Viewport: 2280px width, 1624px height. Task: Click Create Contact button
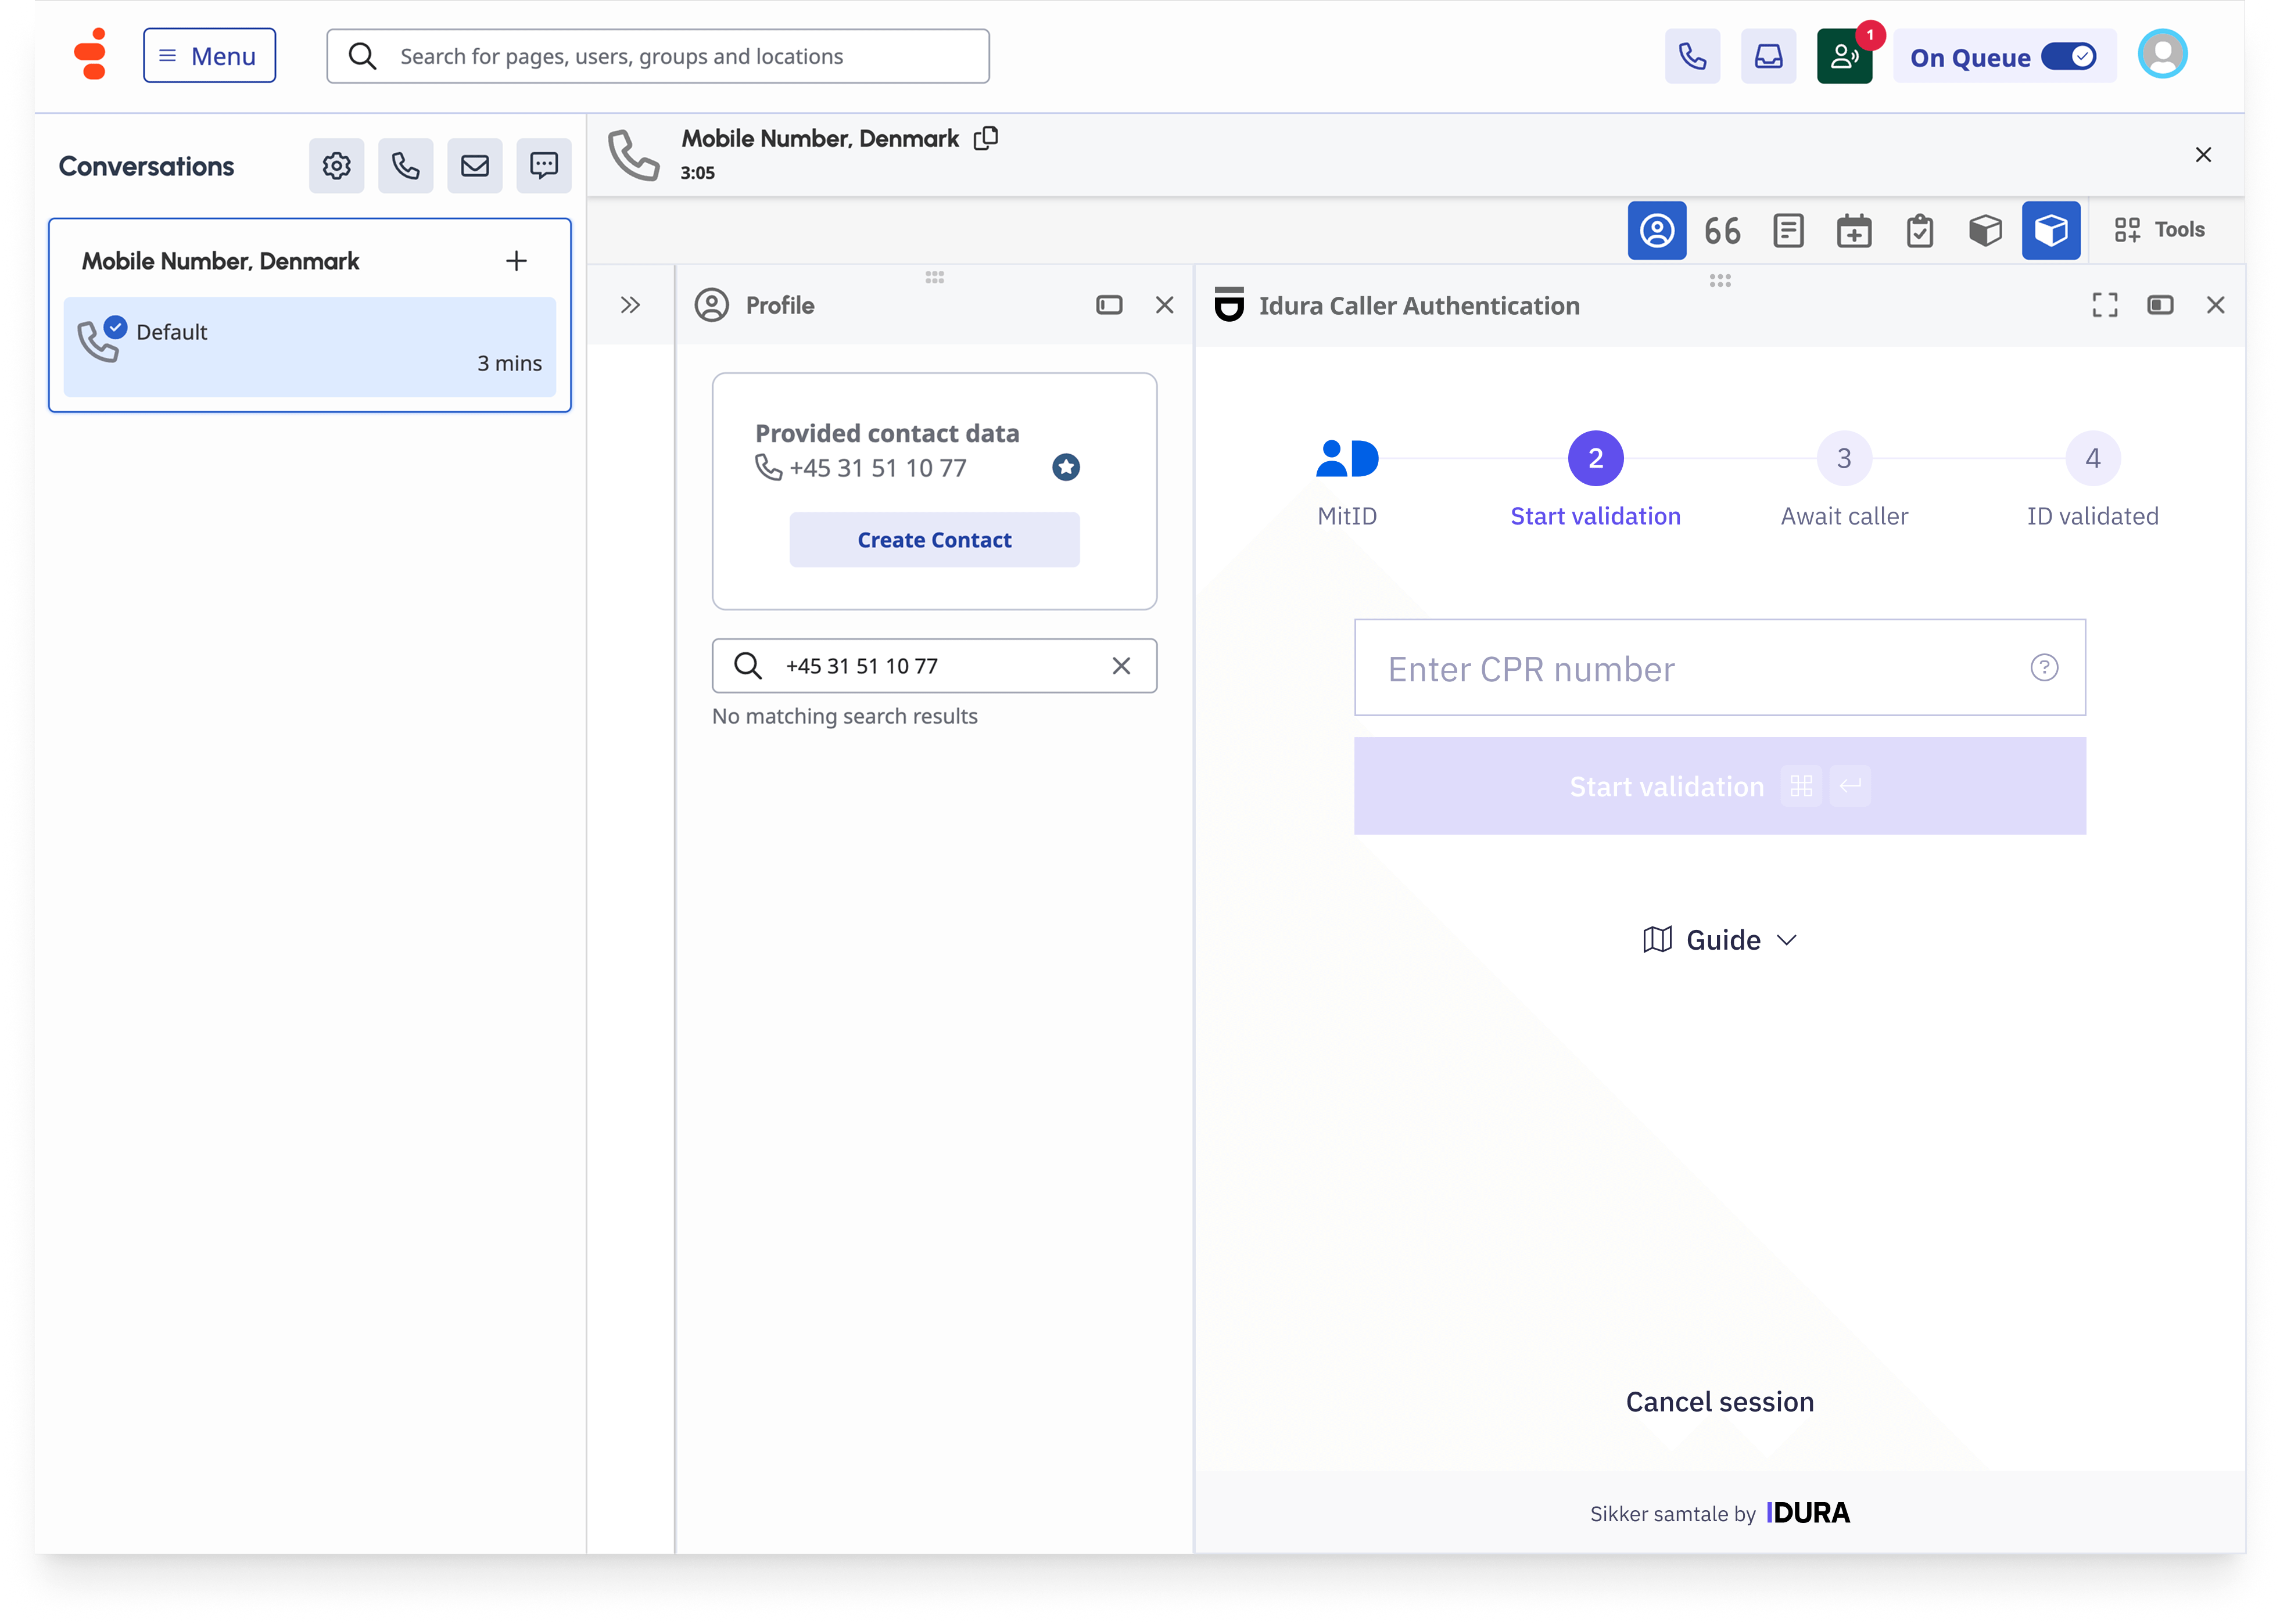coord(934,540)
